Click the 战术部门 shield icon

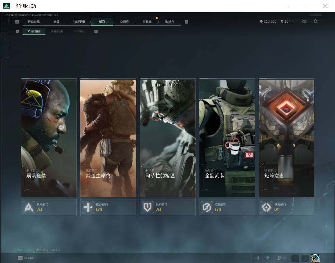(147, 207)
